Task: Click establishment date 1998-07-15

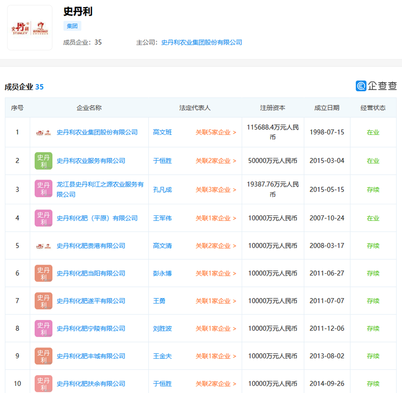Action: (327, 132)
